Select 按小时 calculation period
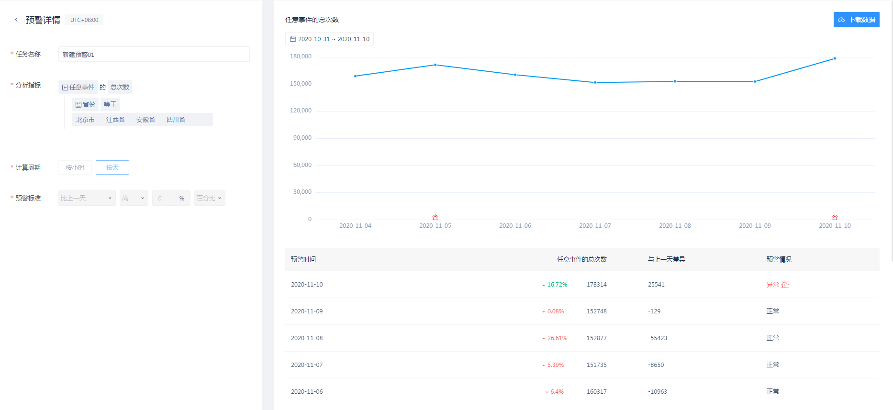 (x=75, y=167)
